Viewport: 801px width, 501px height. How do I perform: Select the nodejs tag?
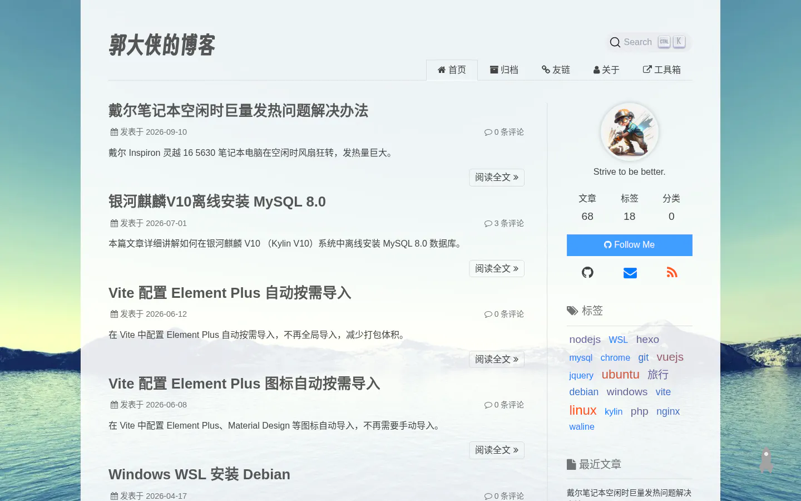[x=585, y=340]
